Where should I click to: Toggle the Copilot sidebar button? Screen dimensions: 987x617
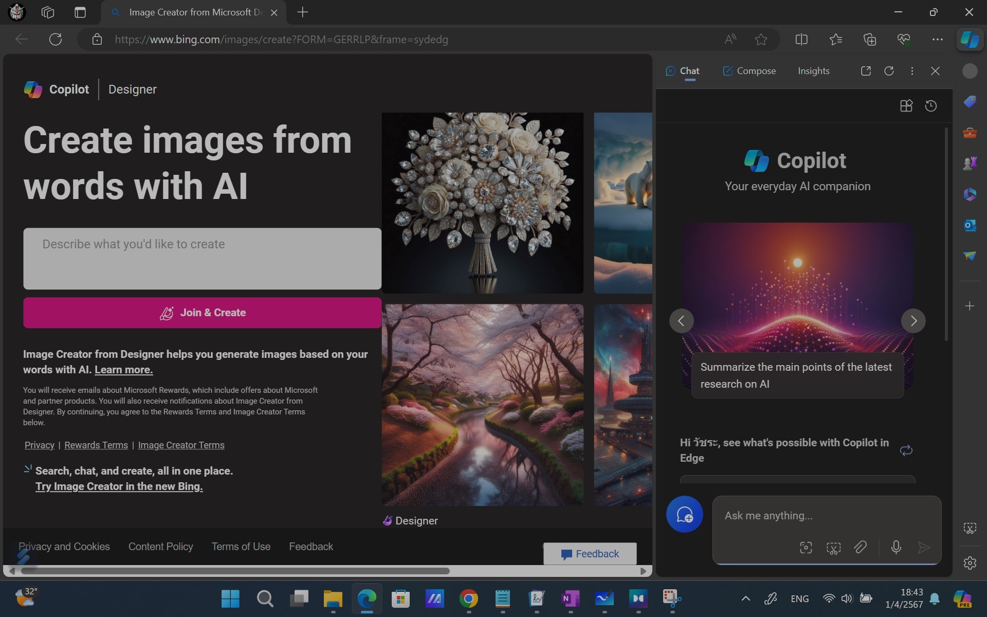pos(970,40)
